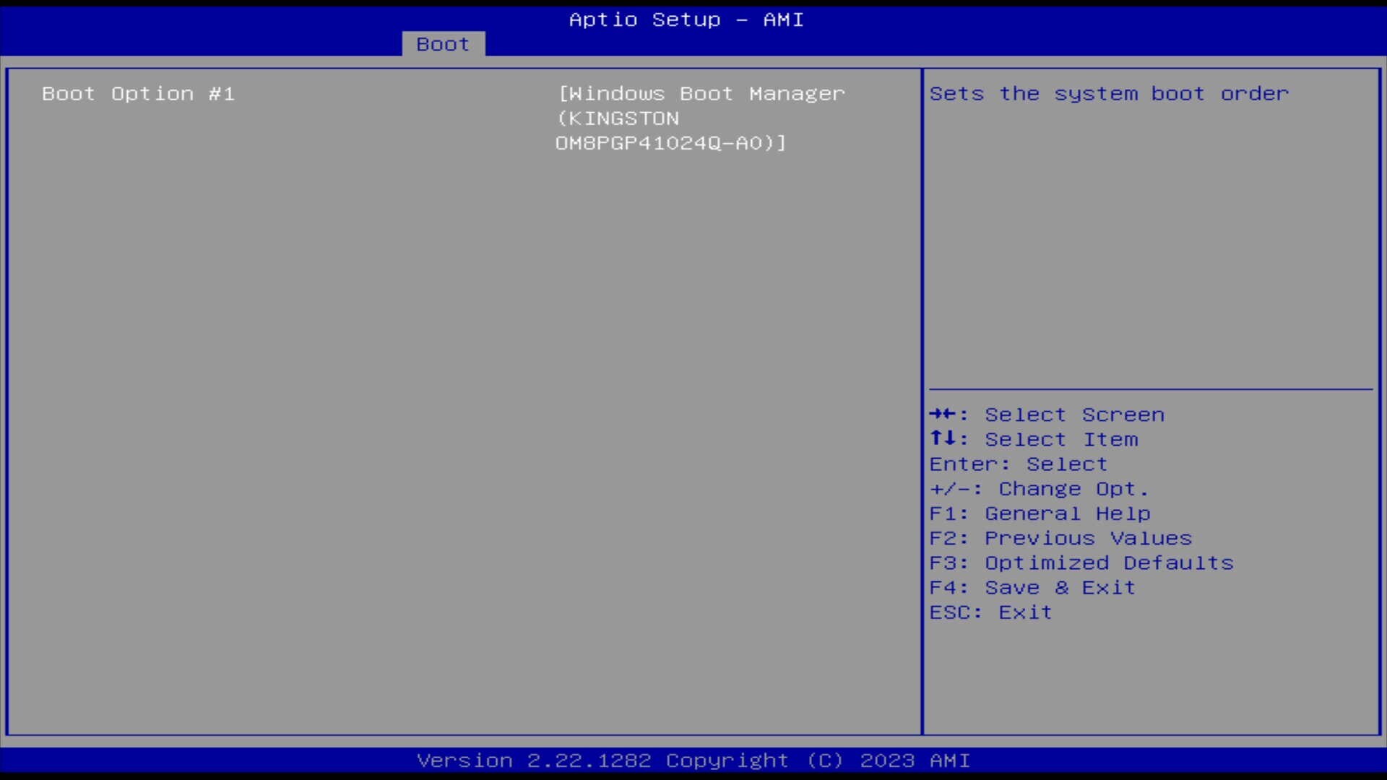The width and height of the screenshot is (1387, 780).
Task: Select the Boot Option #1 label
Action: click(x=138, y=94)
